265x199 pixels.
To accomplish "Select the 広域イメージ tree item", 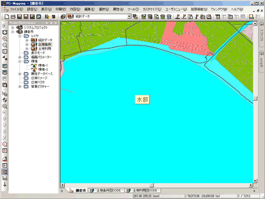I will coord(39,78).
